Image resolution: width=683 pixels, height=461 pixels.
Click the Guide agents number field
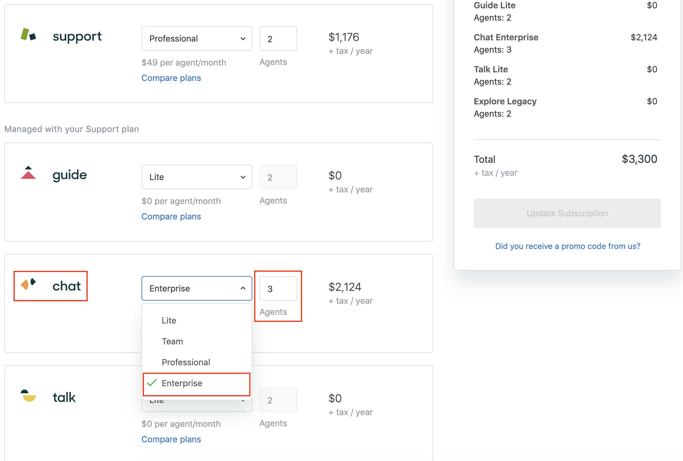pos(278,177)
